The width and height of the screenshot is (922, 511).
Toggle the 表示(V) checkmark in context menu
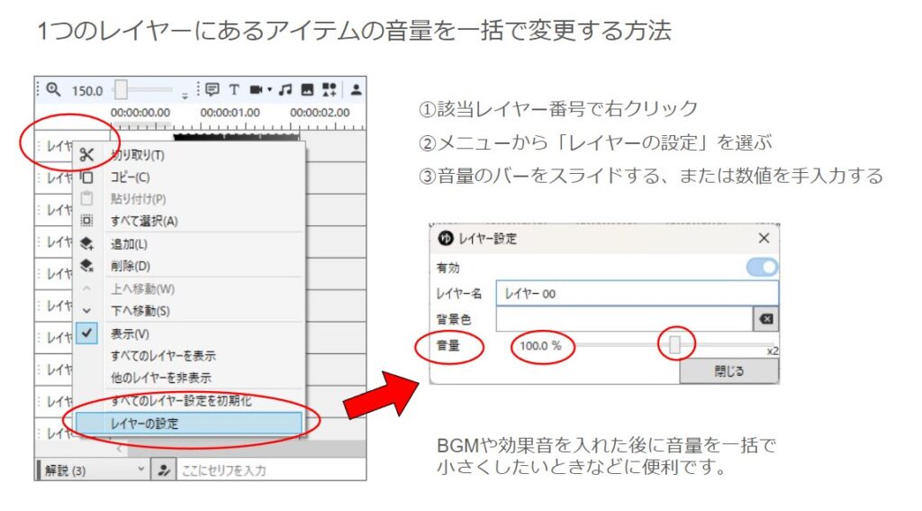[87, 333]
